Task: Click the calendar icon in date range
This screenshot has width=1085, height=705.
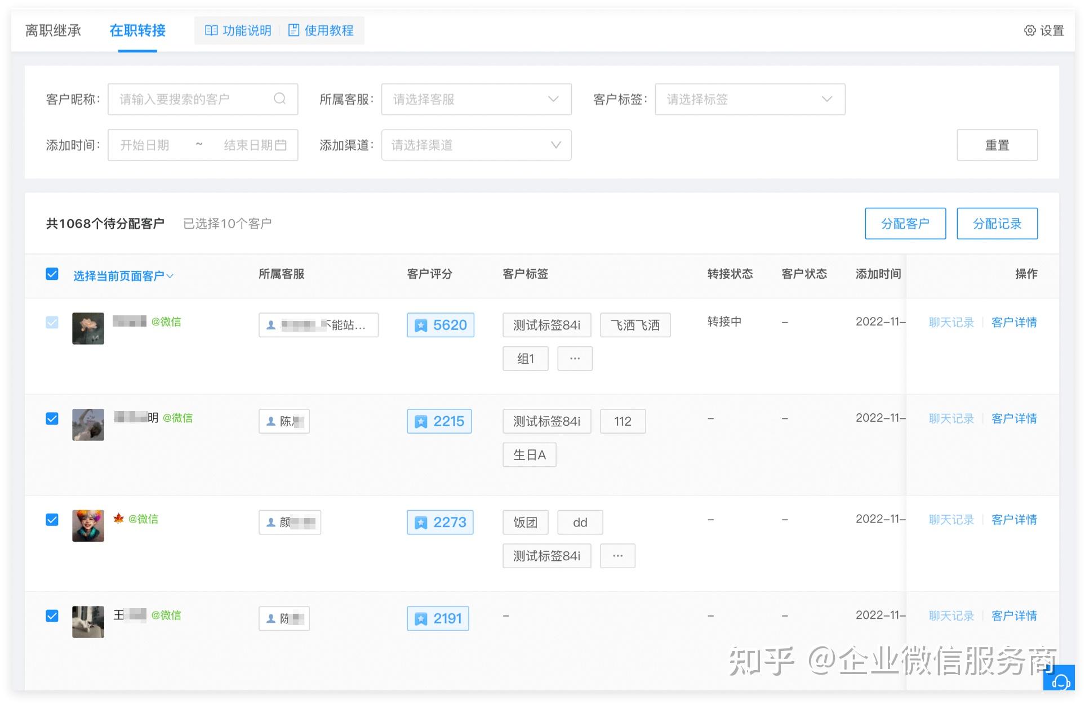Action: [281, 145]
